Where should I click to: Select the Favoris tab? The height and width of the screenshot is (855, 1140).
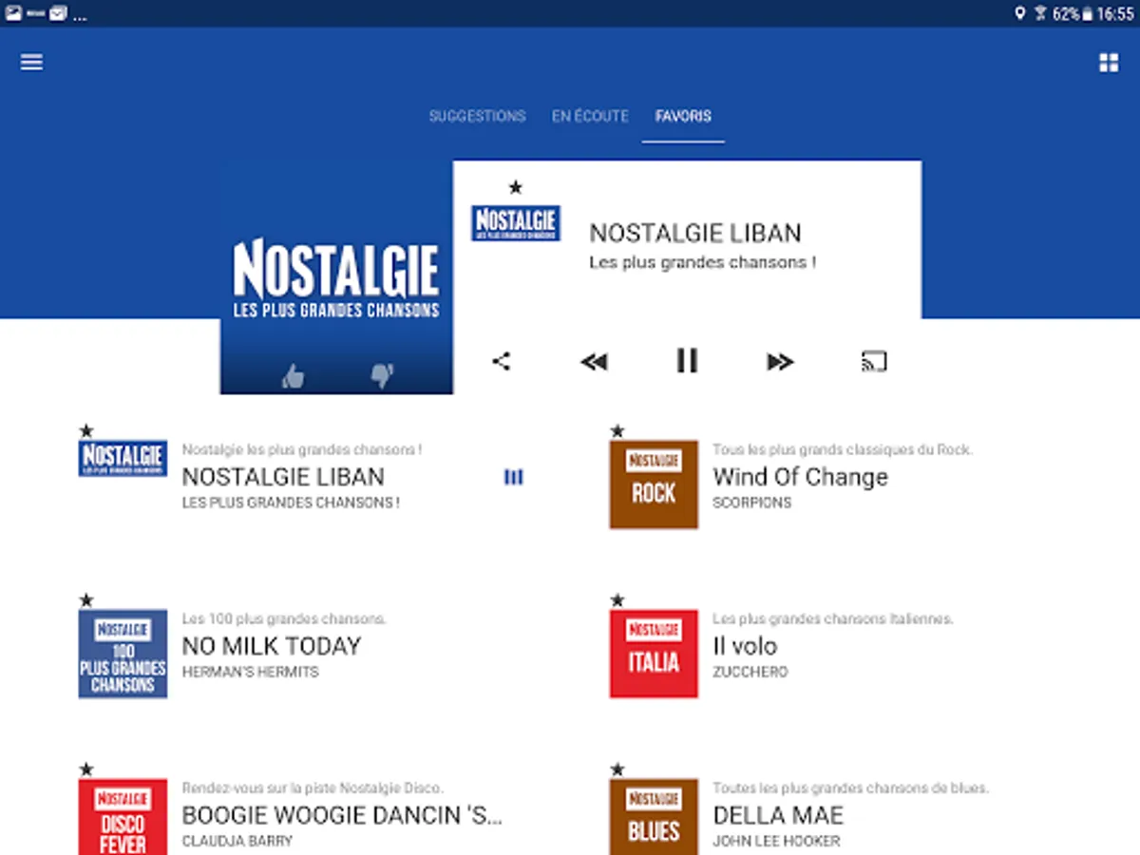(x=683, y=116)
